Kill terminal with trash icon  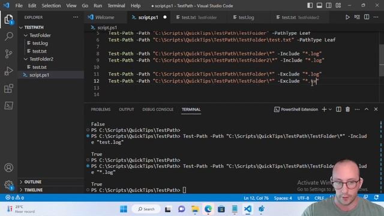click(x=347, y=109)
